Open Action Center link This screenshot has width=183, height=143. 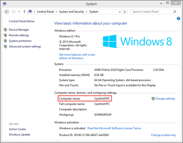[x=18, y=129]
